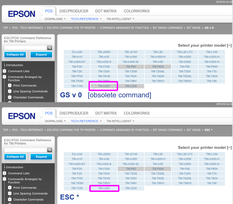Switch to DISCPRODUCER tab on GS v 0 page
This screenshot has width=233, height=204.
74,11
